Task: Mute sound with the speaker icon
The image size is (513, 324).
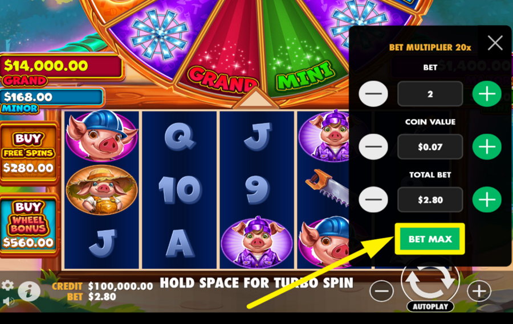Action: coord(8,301)
